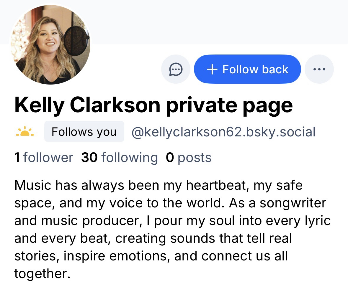Click the 0 posts count
348x289 pixels.
[x=189, y=157]
